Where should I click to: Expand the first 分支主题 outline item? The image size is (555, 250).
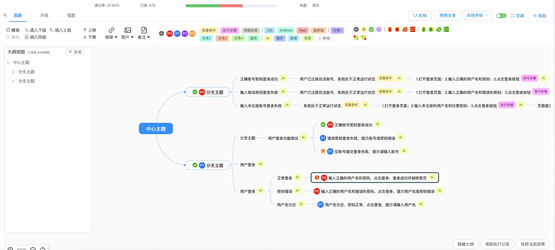pos(13,72)
